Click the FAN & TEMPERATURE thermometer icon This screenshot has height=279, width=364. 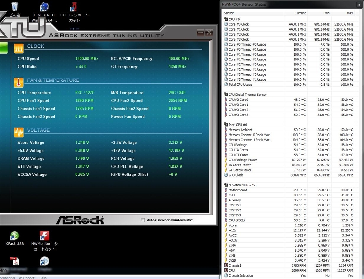(18, 82)
